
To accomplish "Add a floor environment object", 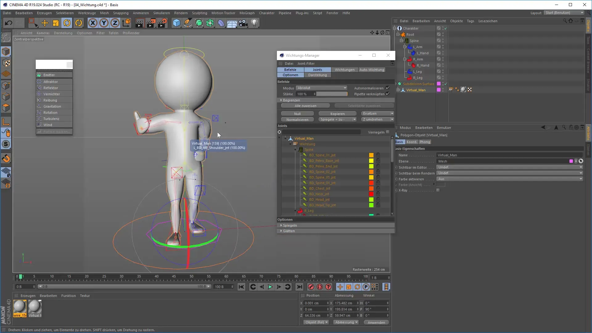I will 232,23.
